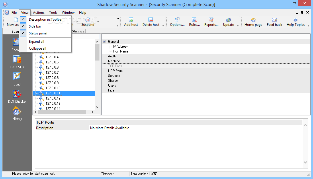The image size is (313, 179).
Task: Open the Rules toolbar icon
Action: tap(194, 20)
